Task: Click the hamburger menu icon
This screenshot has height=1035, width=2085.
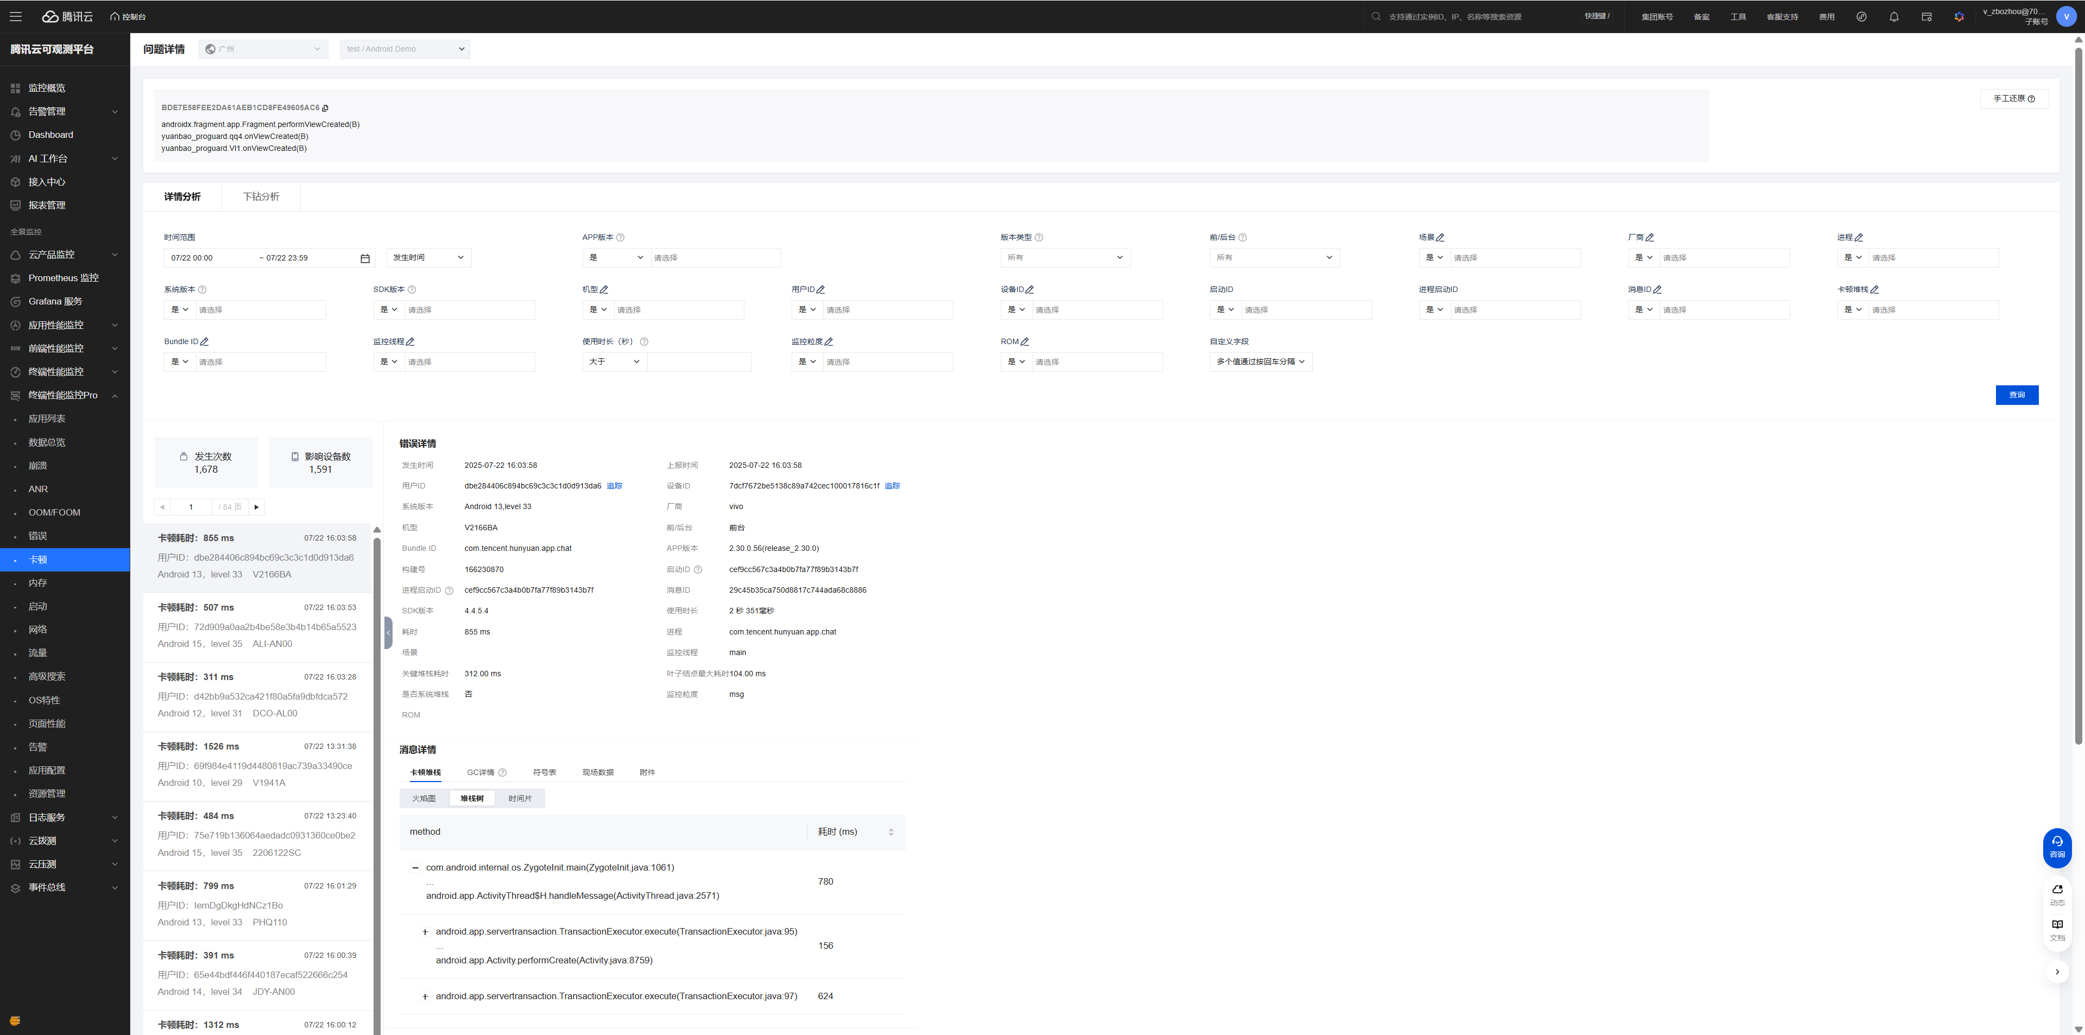Action: (x=15, y=16)
